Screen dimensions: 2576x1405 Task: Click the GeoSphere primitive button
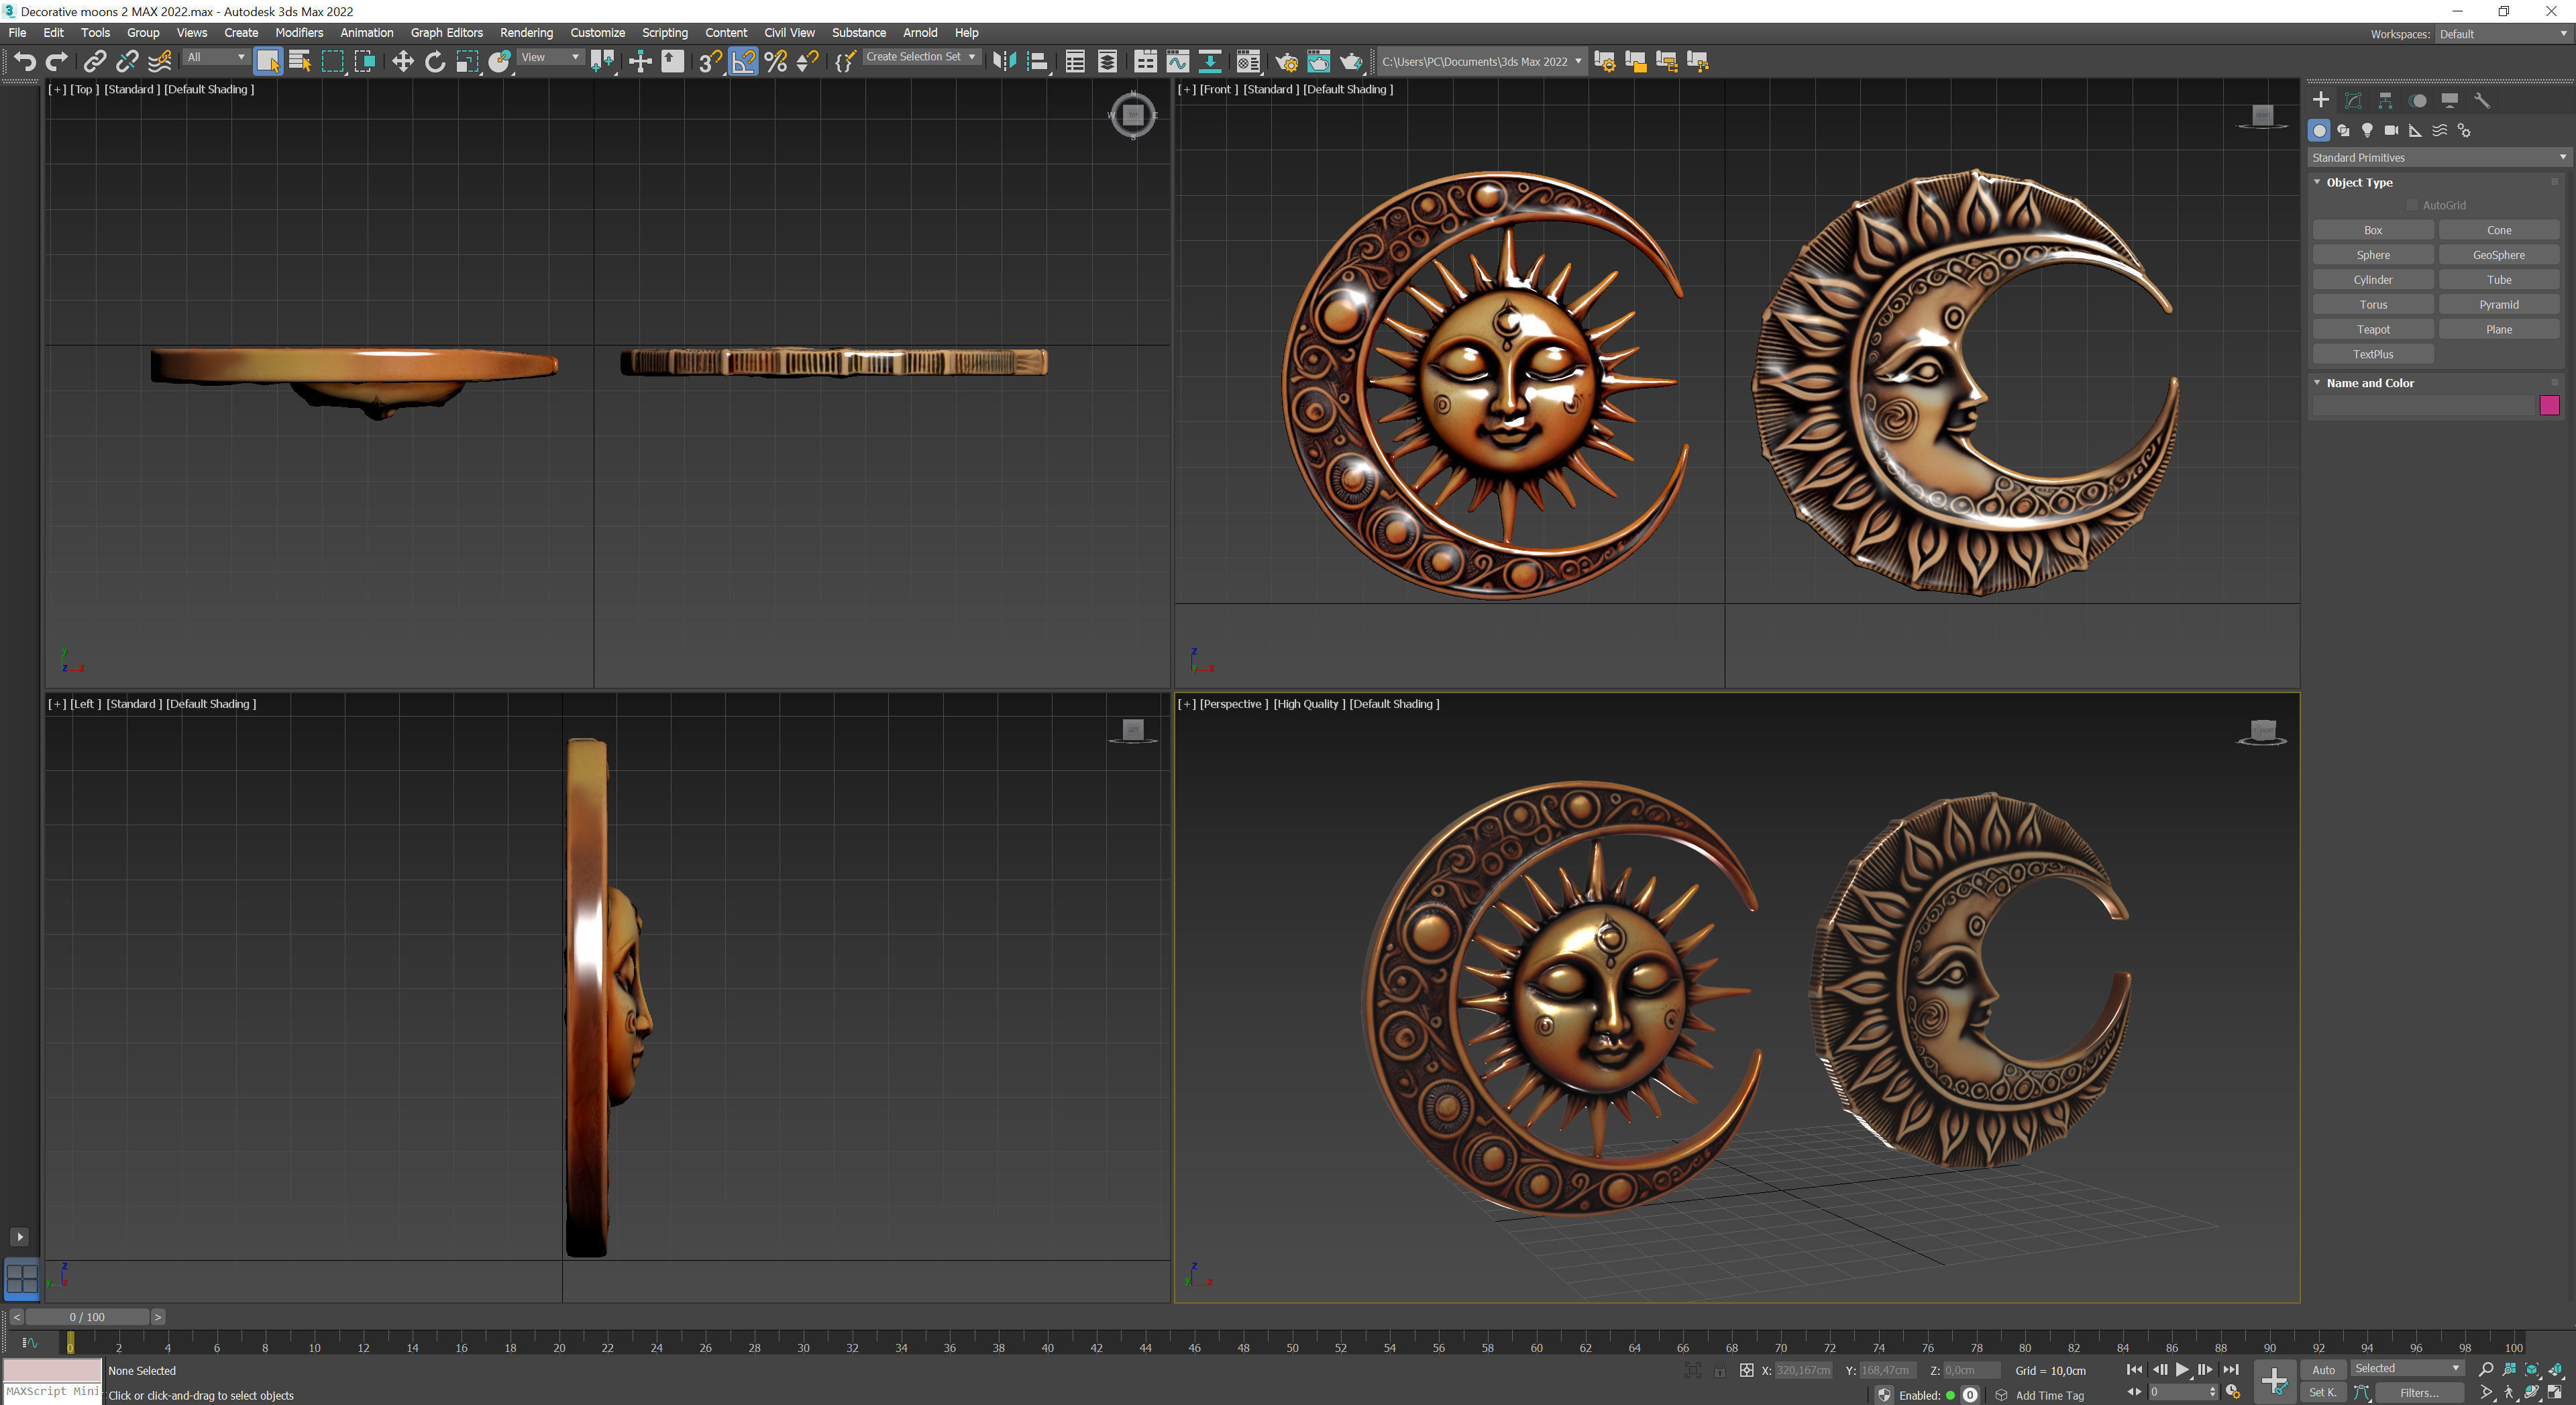[2498, 255]
